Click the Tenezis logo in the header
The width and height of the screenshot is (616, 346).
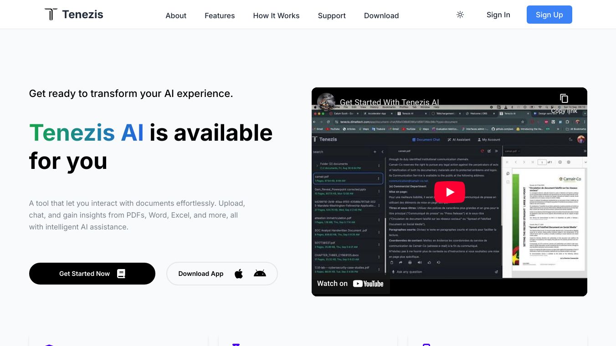coord(74,15)
